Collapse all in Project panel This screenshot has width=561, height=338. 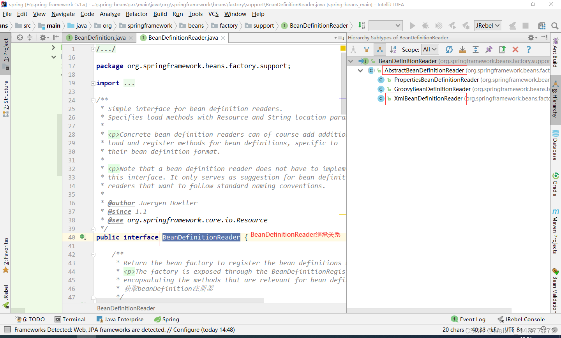30,38
